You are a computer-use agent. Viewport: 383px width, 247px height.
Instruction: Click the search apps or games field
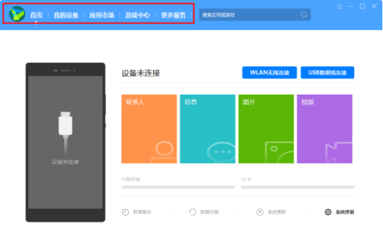point(255,14)
